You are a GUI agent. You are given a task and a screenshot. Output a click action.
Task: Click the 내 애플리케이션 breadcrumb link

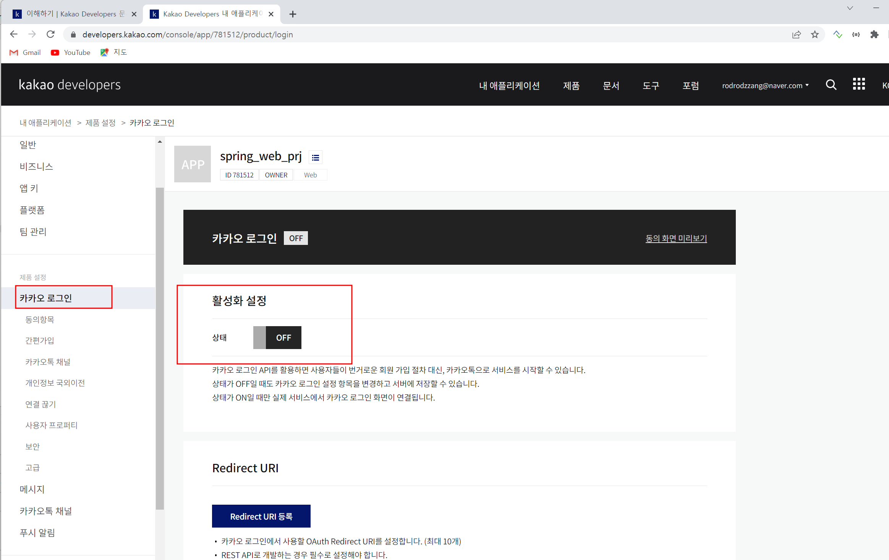pos(45,123)
